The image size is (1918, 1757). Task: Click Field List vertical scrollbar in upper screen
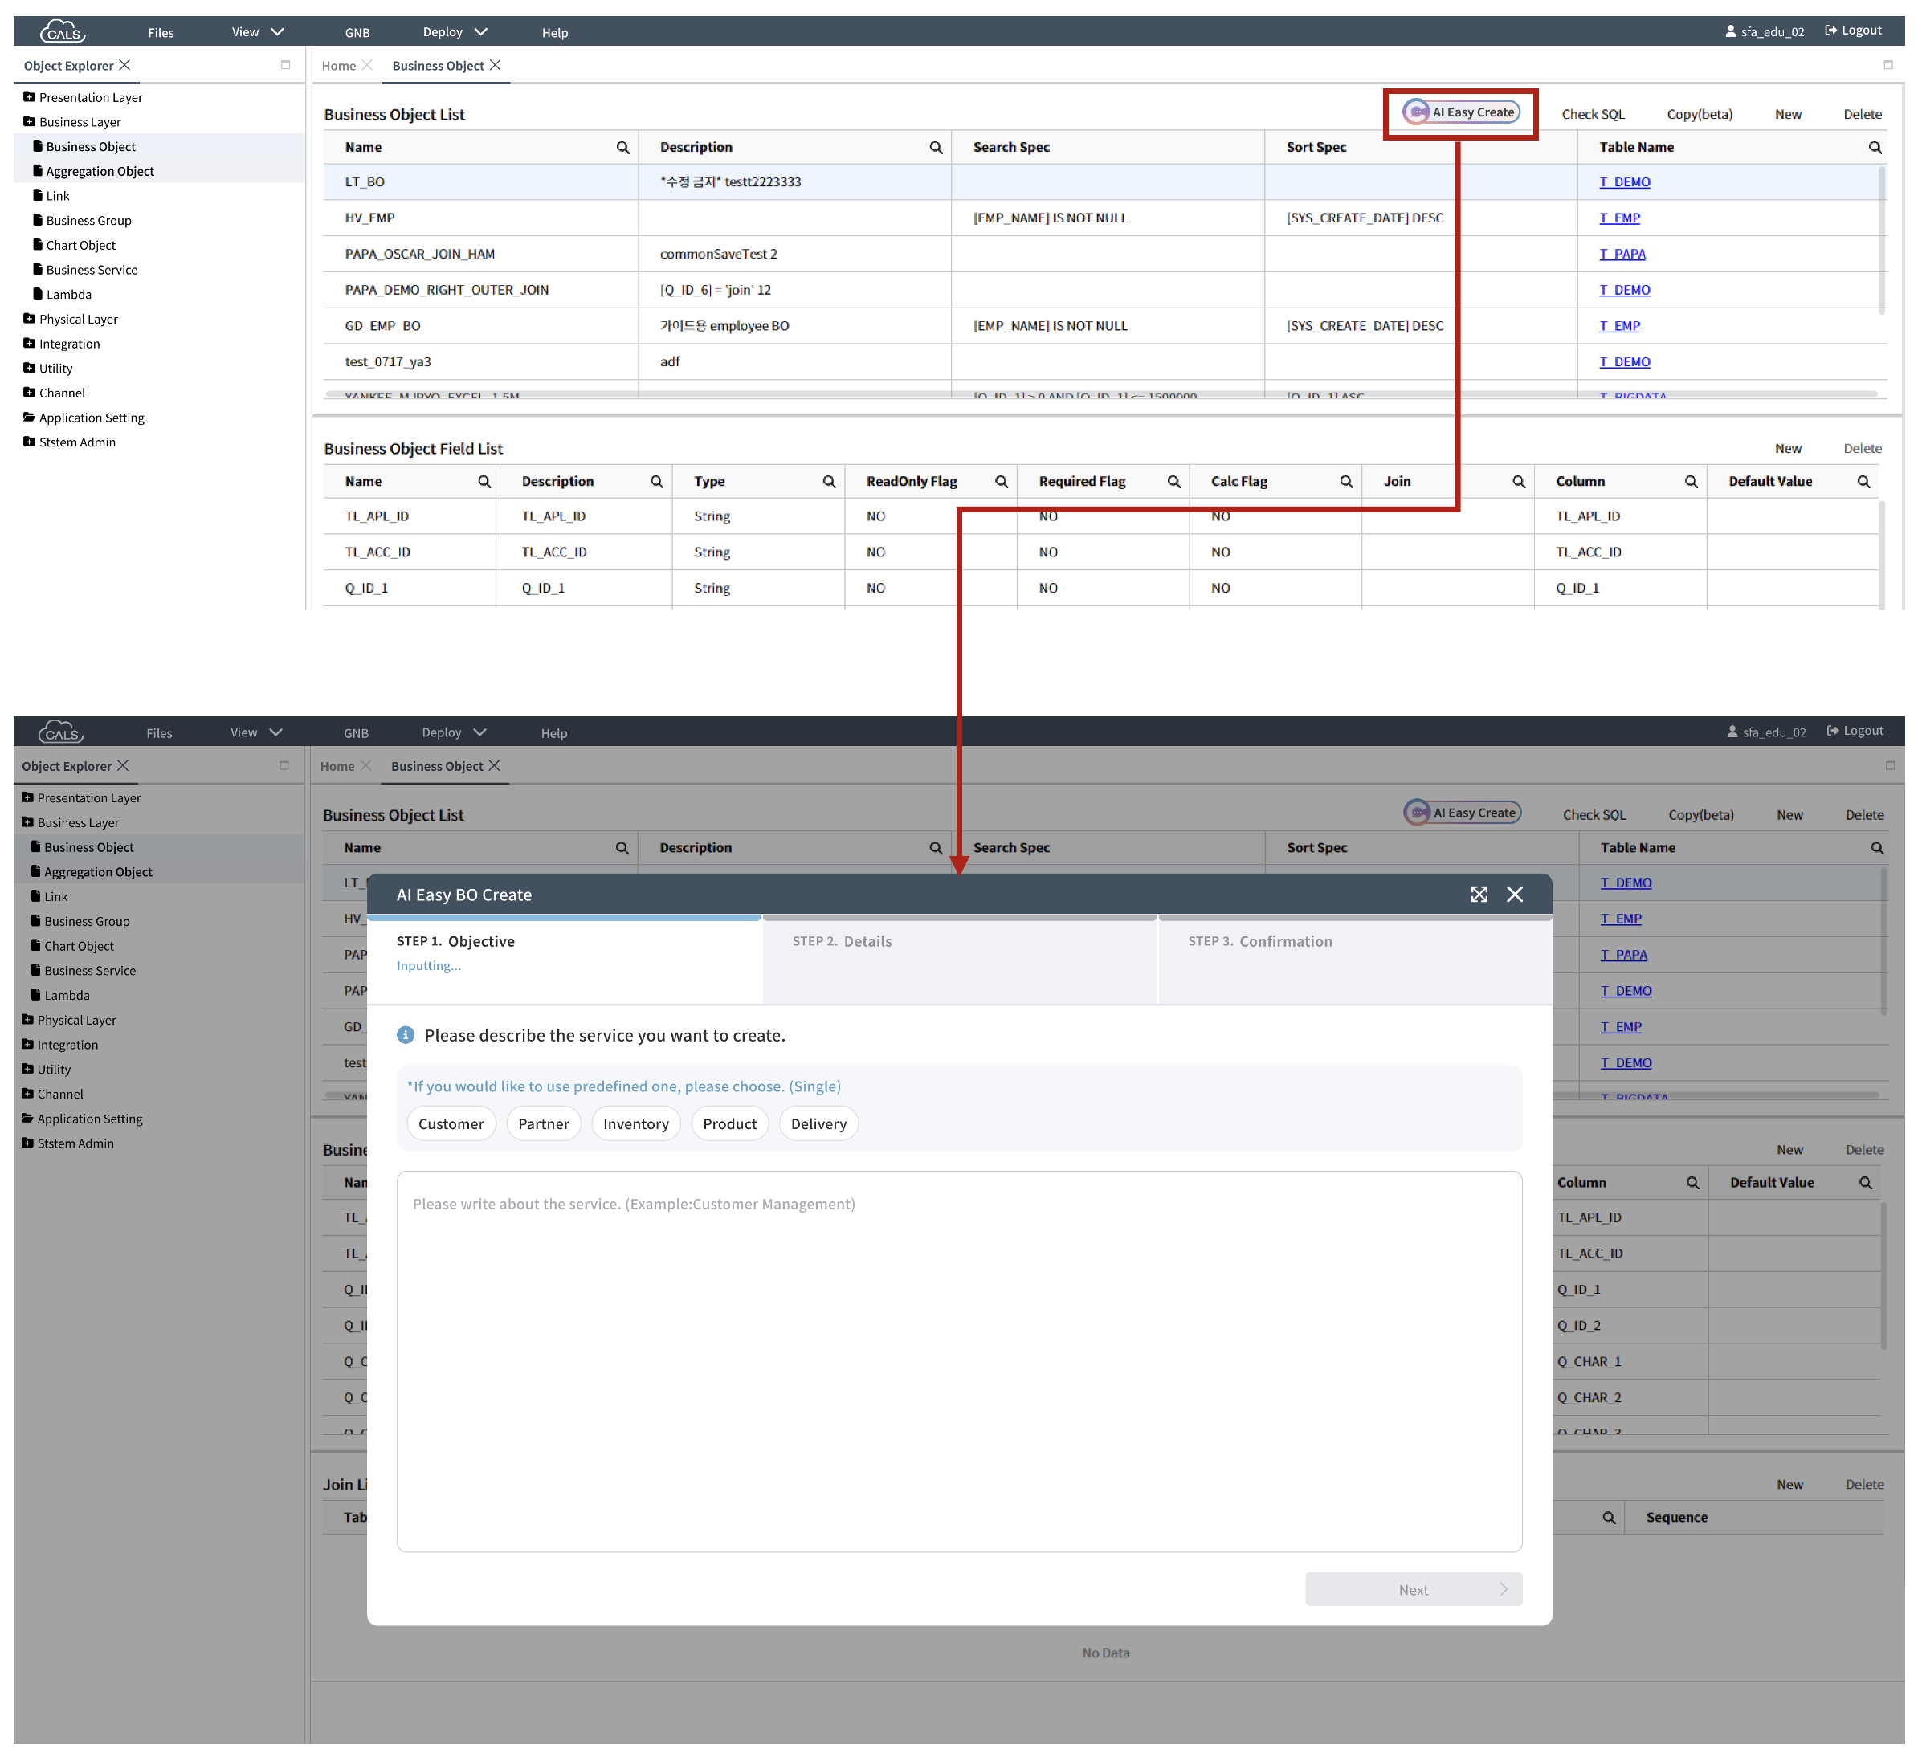pos(1881,556)
